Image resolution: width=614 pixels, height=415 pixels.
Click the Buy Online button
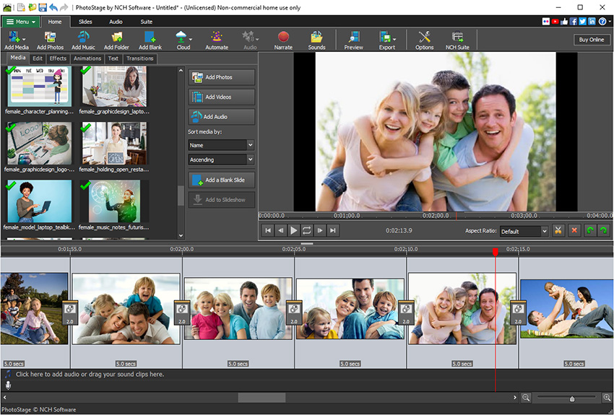[x=591, y=40]
